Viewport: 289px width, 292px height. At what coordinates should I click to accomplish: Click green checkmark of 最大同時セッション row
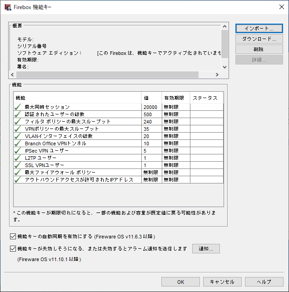(18, 107)
